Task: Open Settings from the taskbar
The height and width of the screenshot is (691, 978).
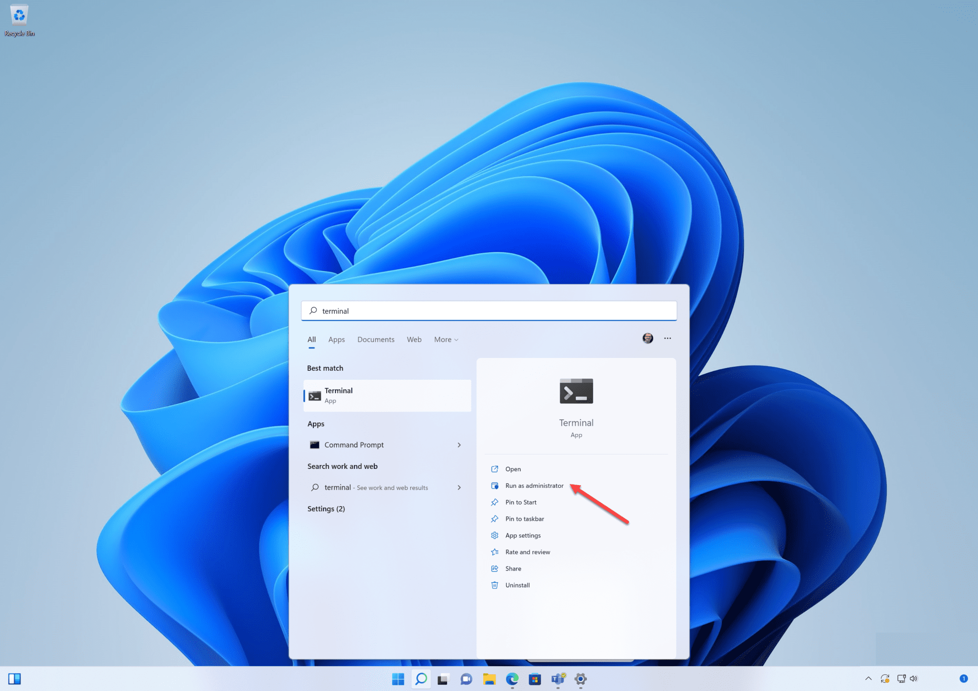Action: [581, 679]
